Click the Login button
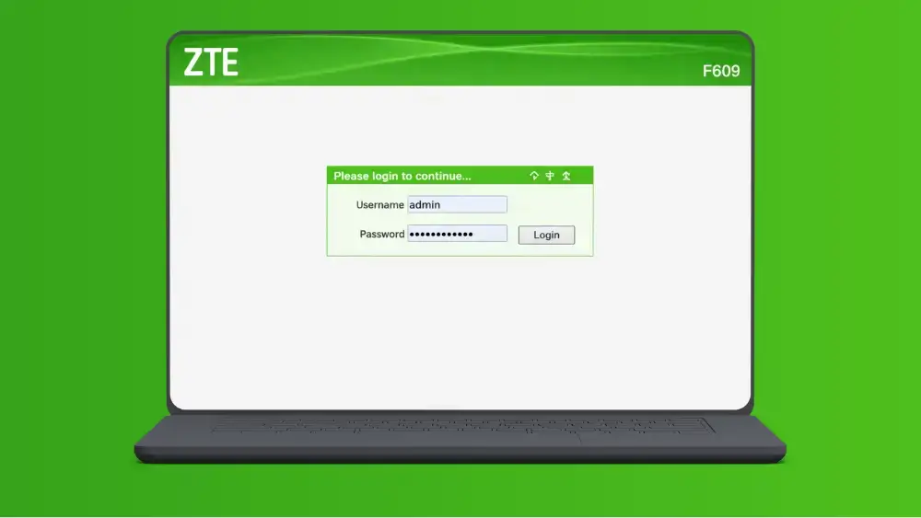Screen dimensions: 921x518 (x=546, y=235)
